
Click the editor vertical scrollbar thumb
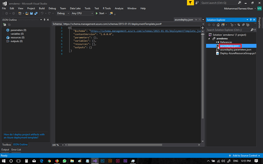click(203, 76)
